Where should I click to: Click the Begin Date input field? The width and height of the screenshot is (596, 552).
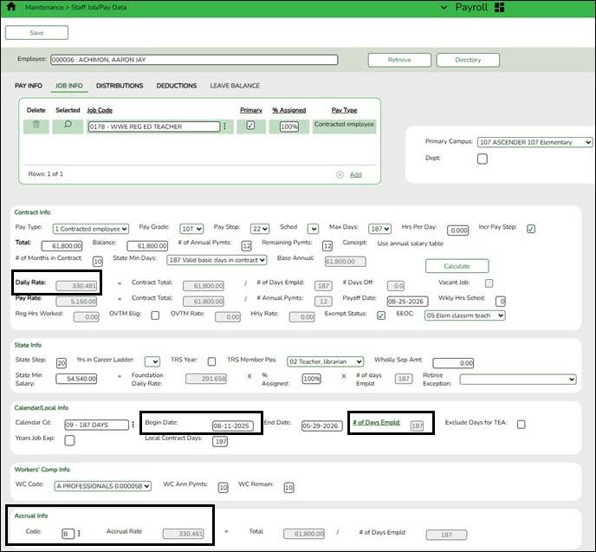pos(232,425)
